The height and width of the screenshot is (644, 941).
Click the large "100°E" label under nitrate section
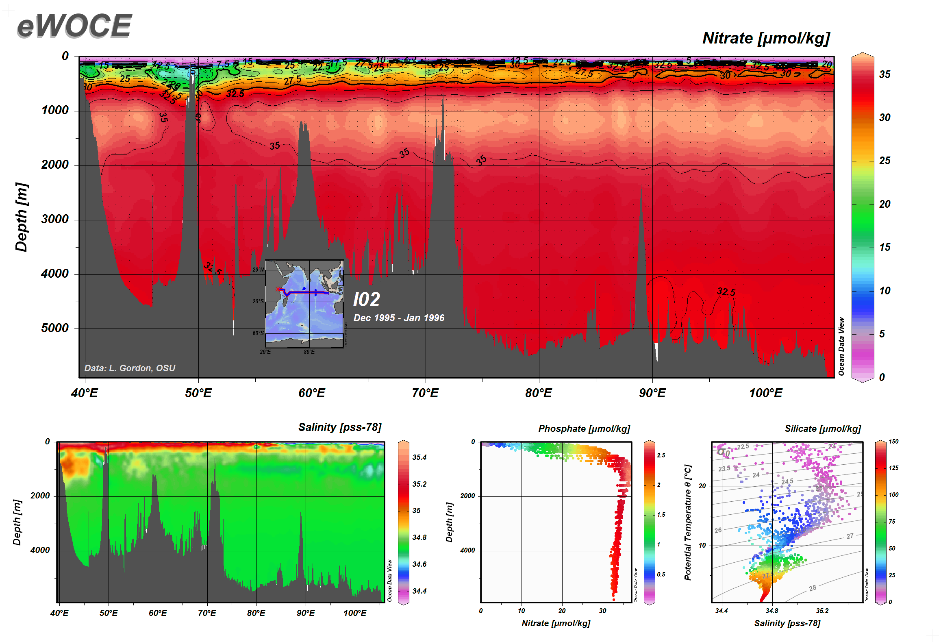(766, 393)
